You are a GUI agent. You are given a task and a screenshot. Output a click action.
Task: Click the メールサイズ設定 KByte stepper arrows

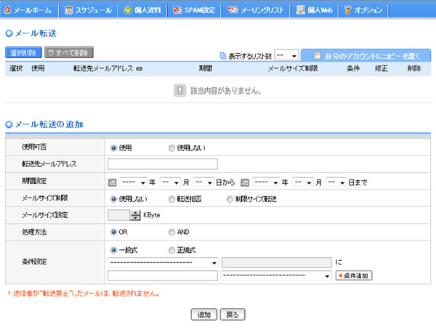(135, 215)
